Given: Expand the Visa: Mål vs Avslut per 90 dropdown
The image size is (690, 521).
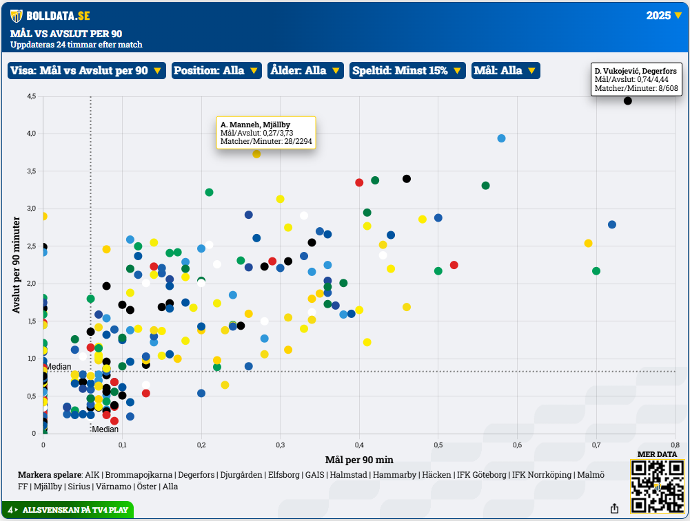Looking at the screenshot, I should (86, 70).
